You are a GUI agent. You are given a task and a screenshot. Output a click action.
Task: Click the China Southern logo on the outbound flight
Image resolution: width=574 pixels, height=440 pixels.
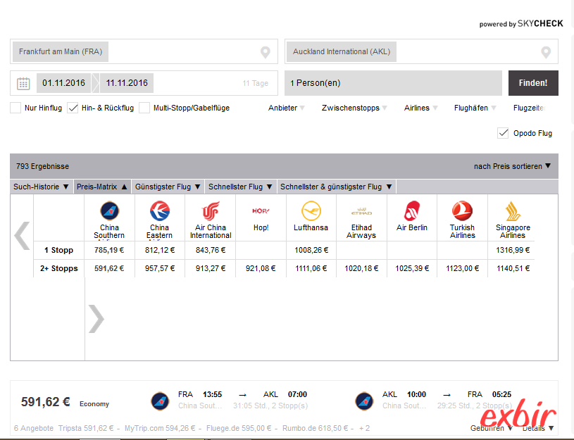click(x=160, y=401)
